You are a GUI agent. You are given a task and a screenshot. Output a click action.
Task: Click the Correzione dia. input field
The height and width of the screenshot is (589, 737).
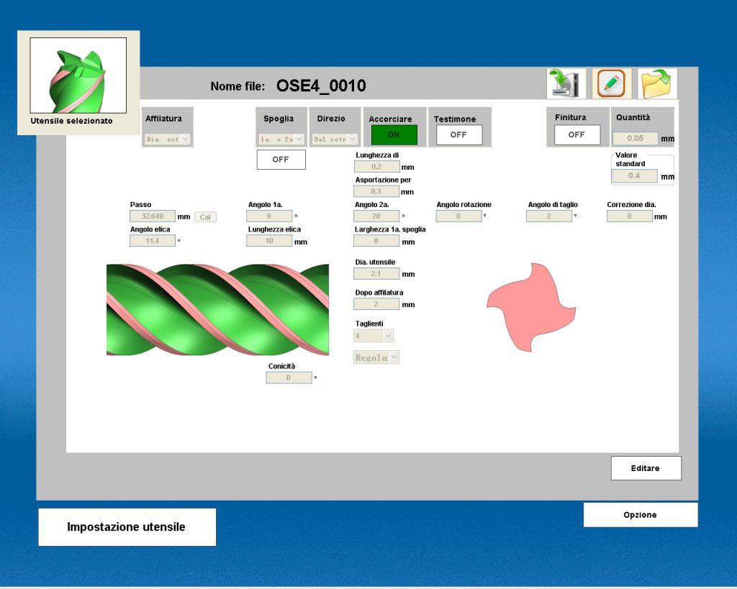click(x=629, y=216)
